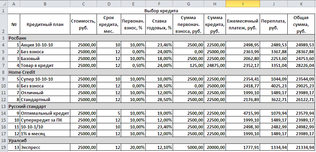This screenshot has height=152, width=316.
Task: Click credit sum 24875,00
Action: pyautogui.click(x=215, y=65)
